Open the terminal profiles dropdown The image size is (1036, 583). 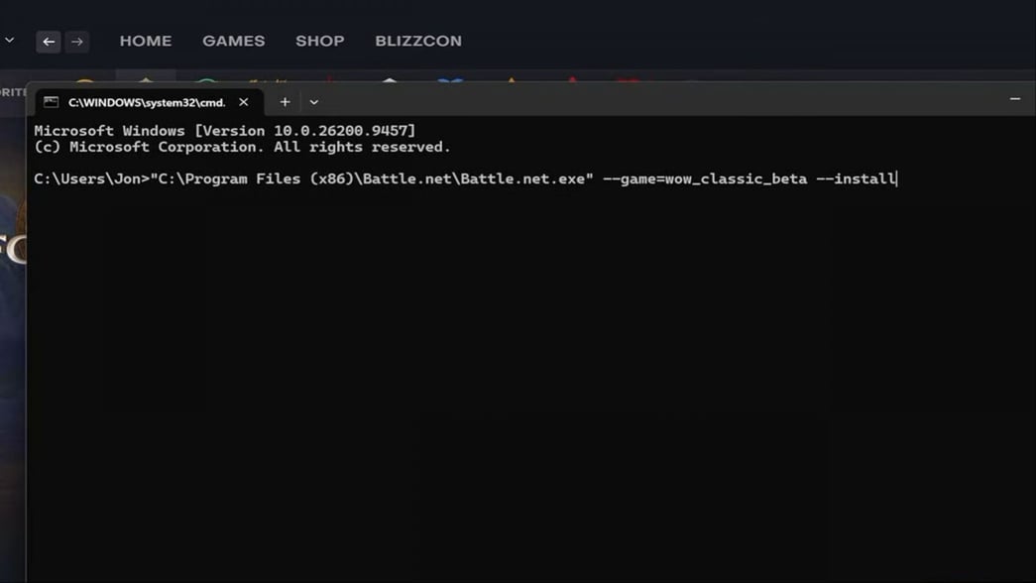[x=314, y=102]
